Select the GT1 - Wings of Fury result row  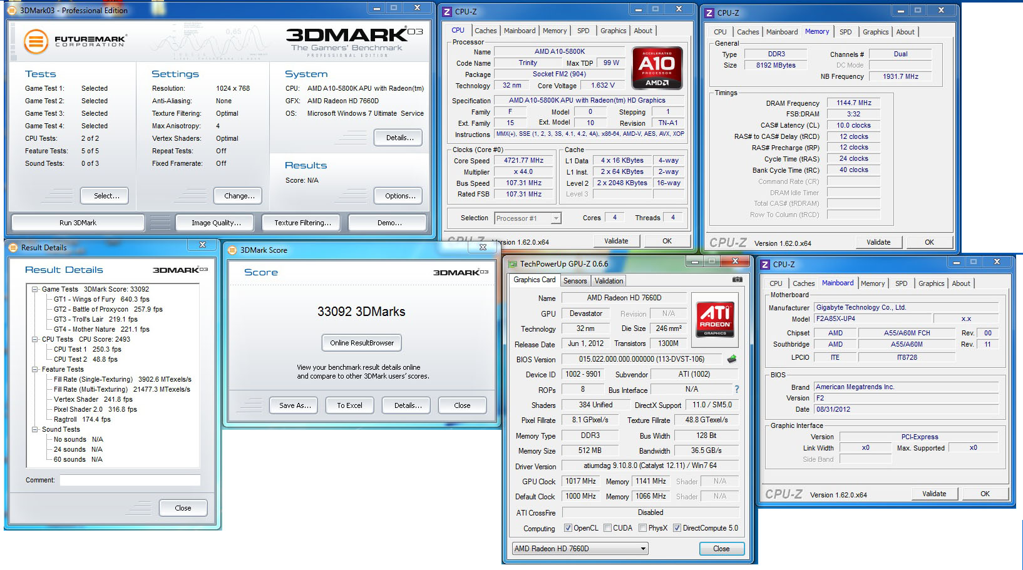pyautogui.click(x=101, y=299)
